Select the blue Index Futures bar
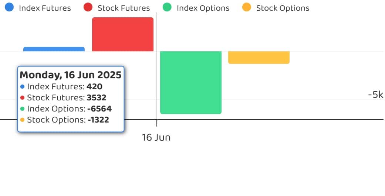 (x=54, y=49)
